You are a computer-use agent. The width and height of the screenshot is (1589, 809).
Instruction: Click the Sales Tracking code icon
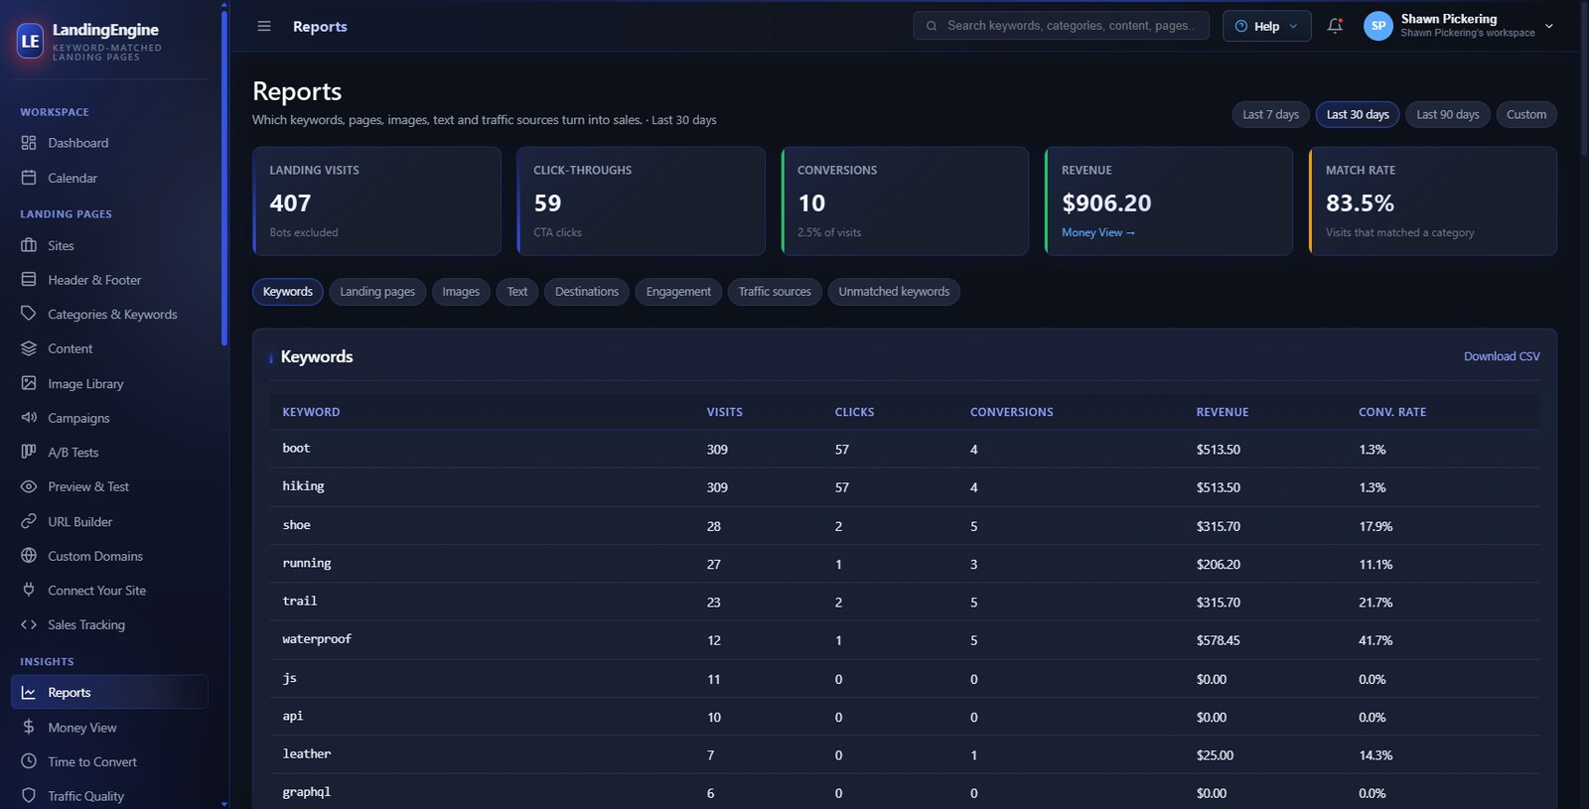click(29, 624)
